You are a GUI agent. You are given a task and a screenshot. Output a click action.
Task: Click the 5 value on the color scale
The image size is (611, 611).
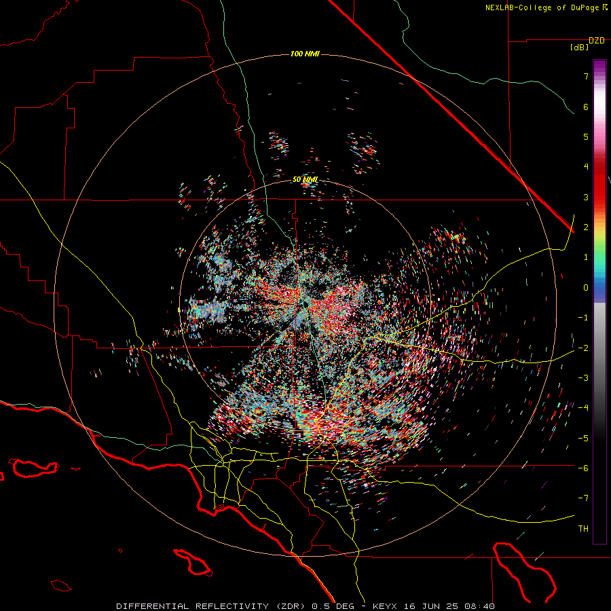(x=586, y=136)
